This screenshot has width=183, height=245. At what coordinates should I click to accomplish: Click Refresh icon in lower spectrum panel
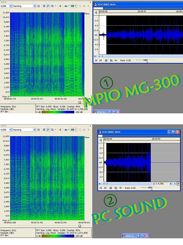click(x=44, y=130)
